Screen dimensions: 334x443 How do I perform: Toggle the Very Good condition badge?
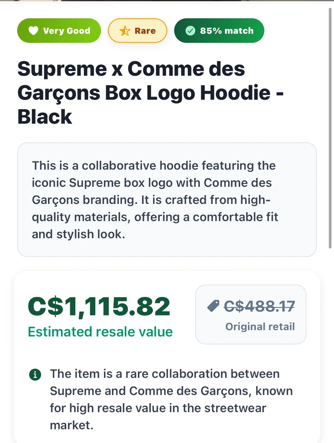(x=59, y=30)
